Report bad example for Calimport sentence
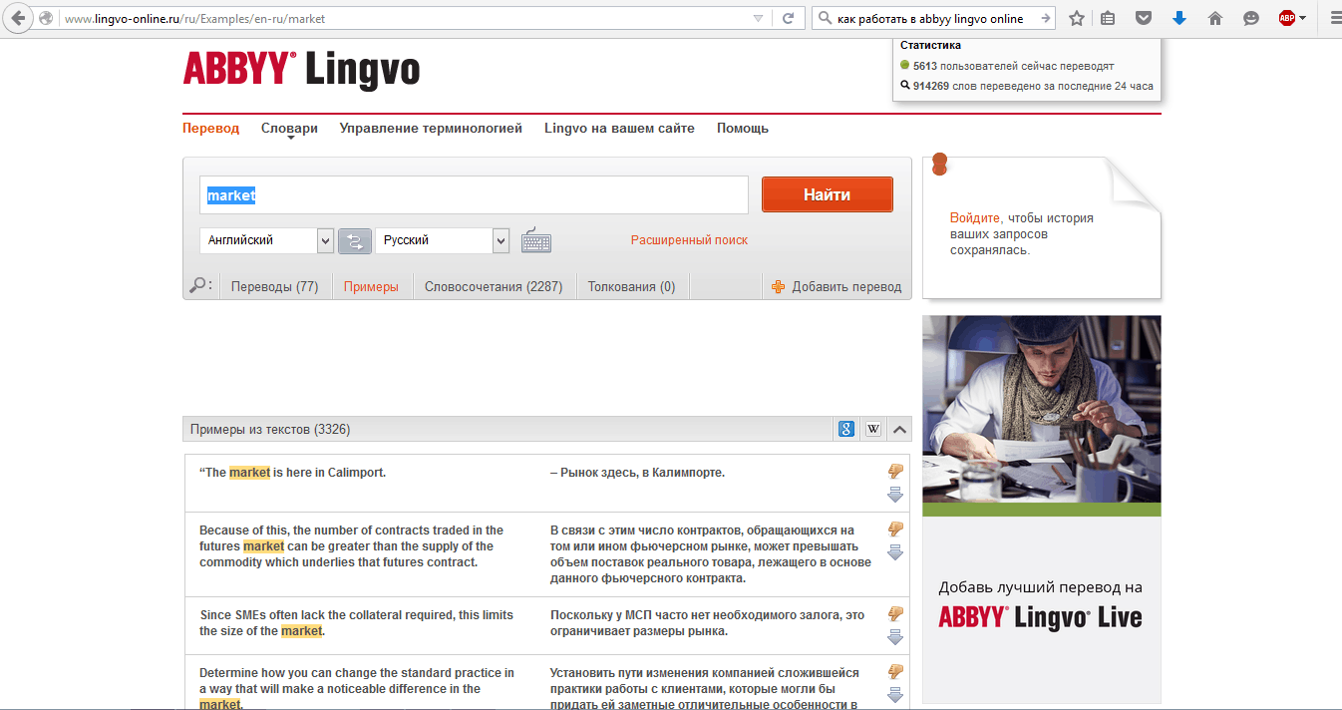This screenshot has width=1342, height=710. [894, 472]
